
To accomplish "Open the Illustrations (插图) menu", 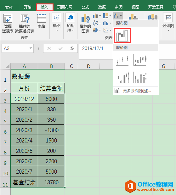I will [x=56, y=22].
